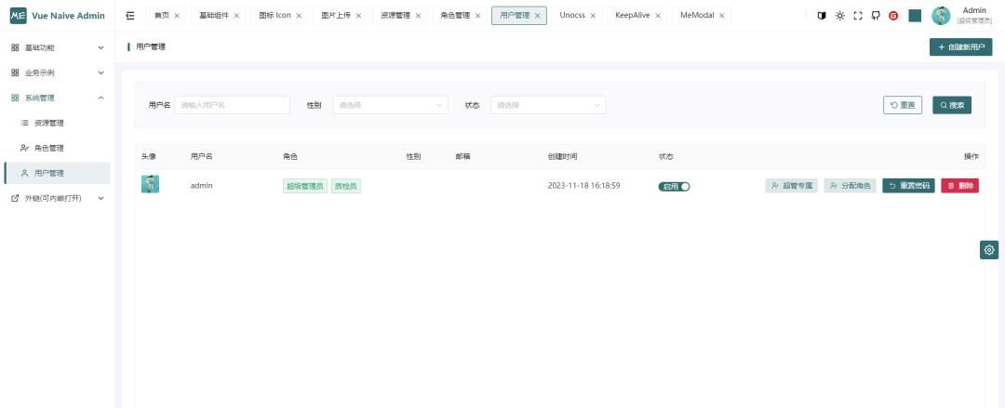Collapse the sidebar with the menu fold icon

click(x=130, y=16)
